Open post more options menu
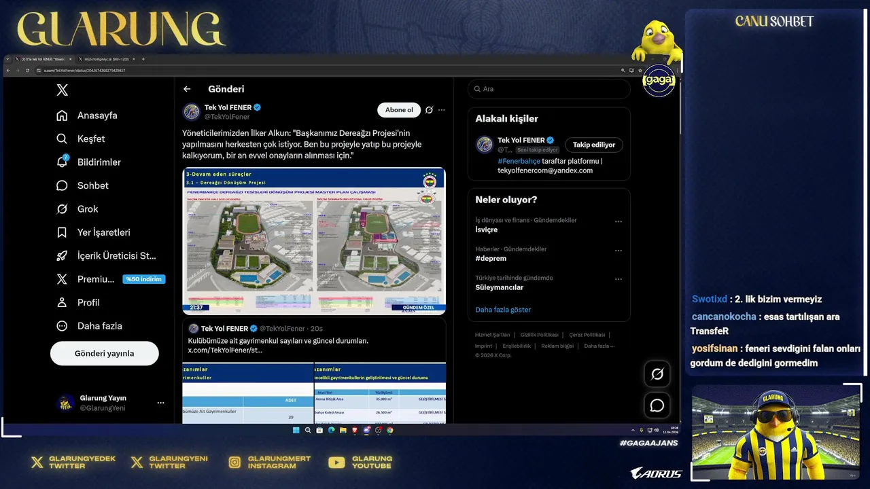Viewport: 870px width, 489px height. (442, 110)
